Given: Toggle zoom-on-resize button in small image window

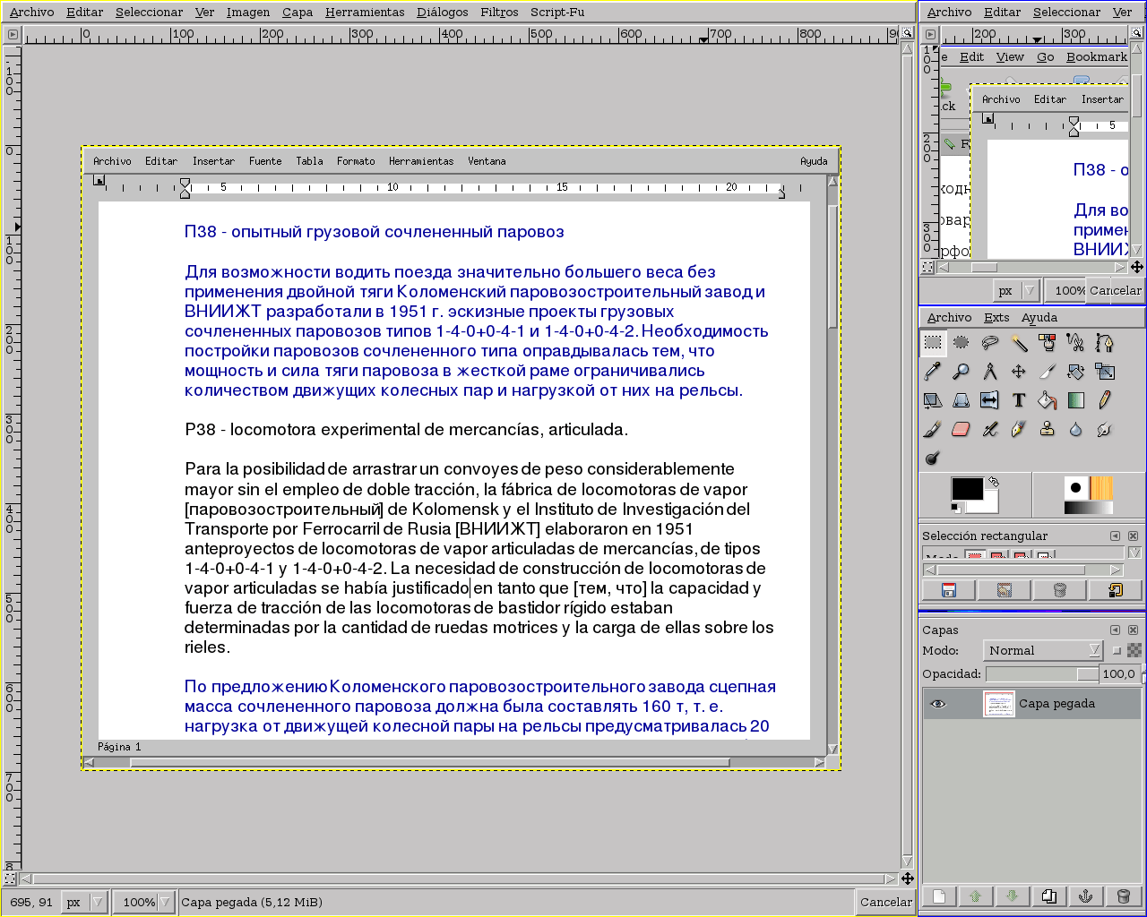Looking at the screenshot, I should coord(1136,34).
